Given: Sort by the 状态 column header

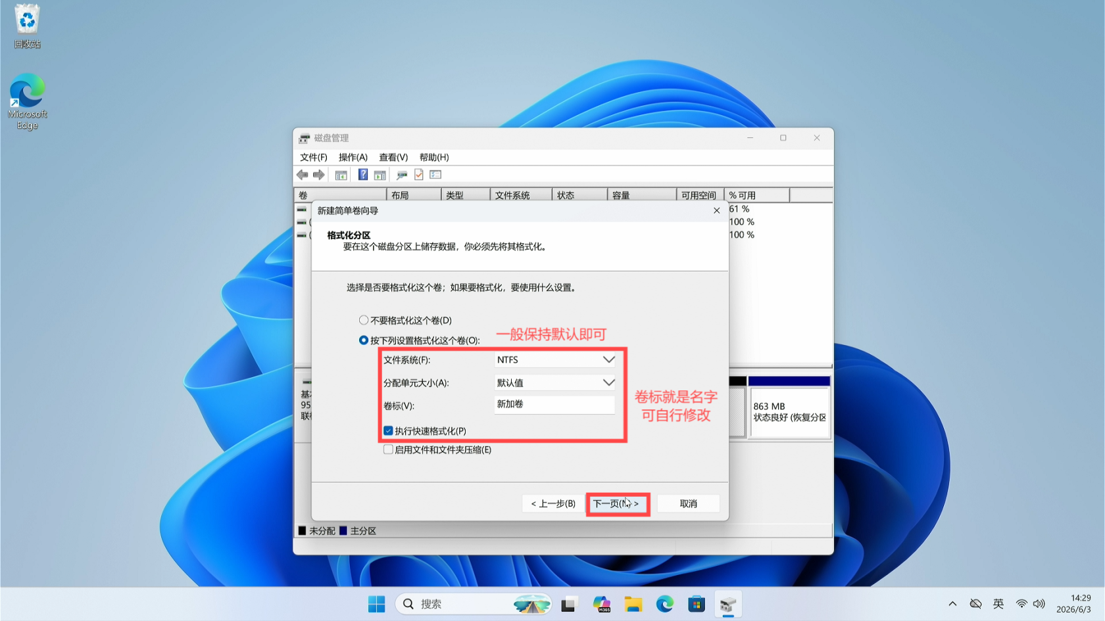Looking at the screenshot, I should 579,195.
